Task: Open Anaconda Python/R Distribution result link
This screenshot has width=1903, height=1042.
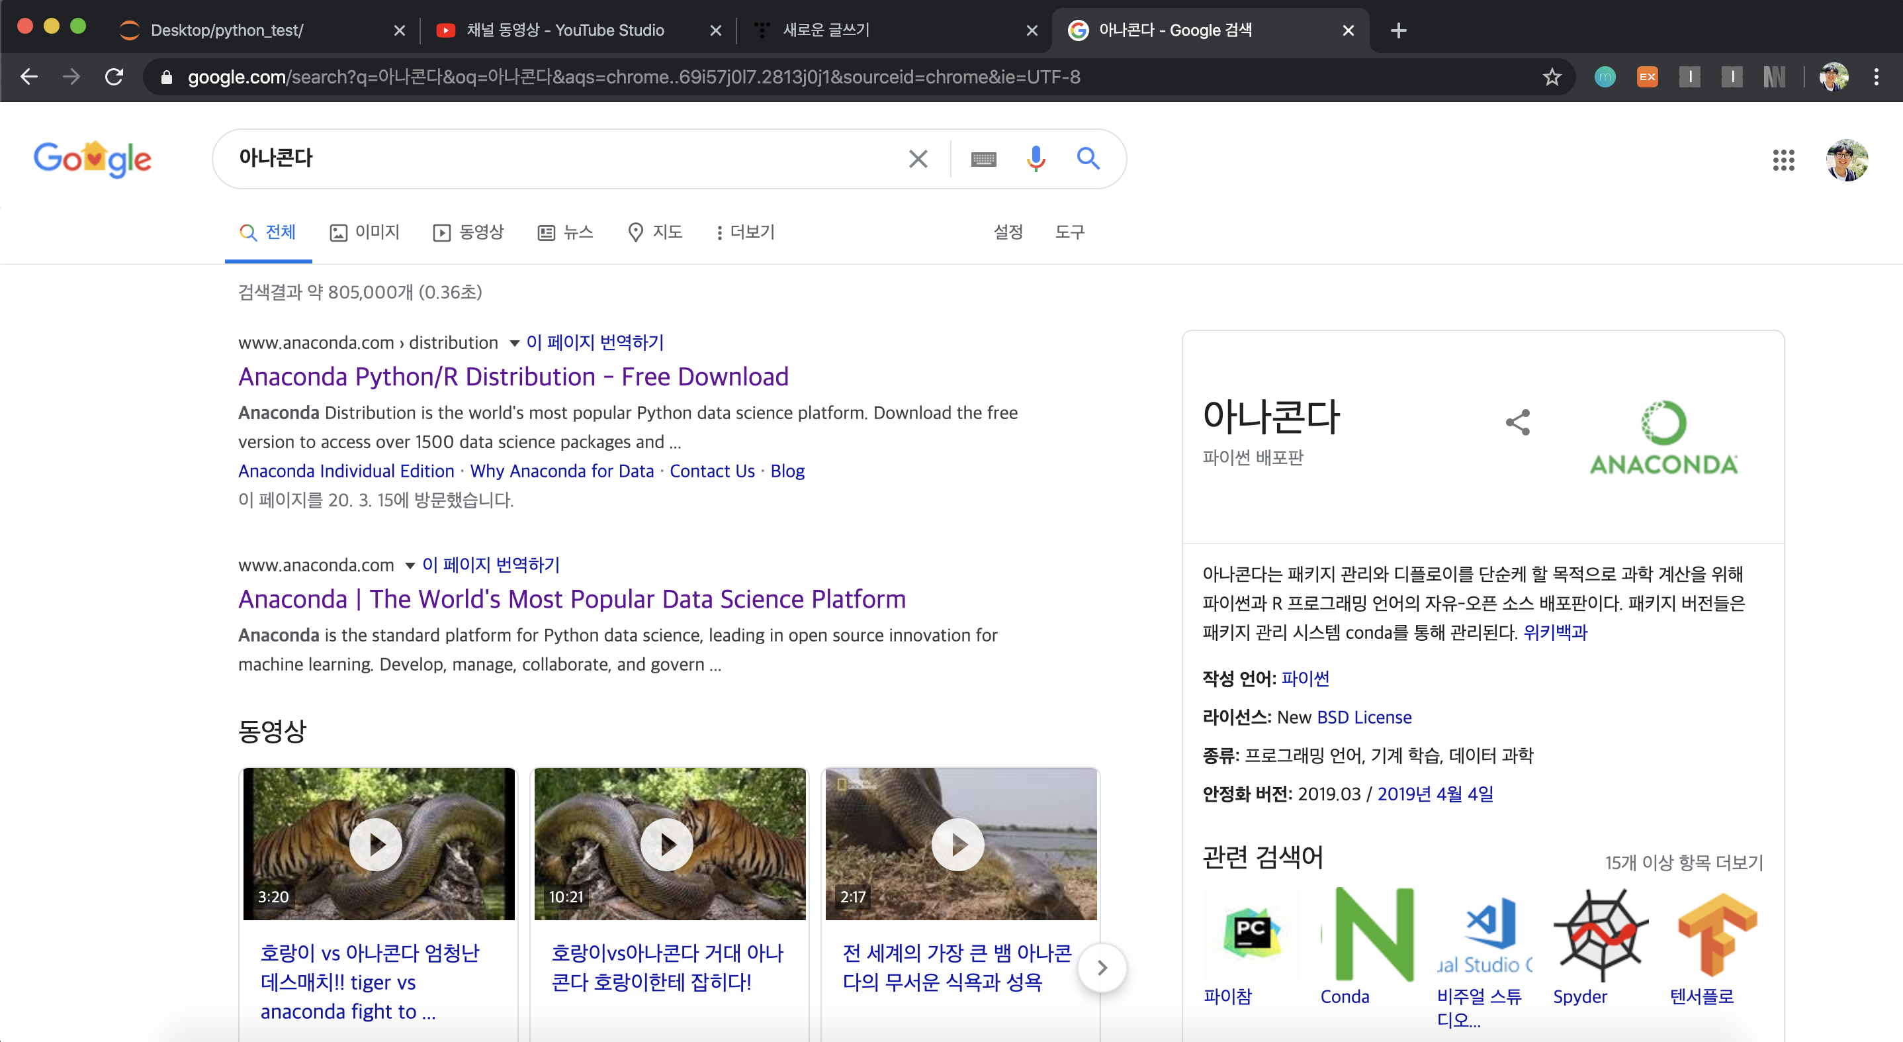Action: [513, 377]
